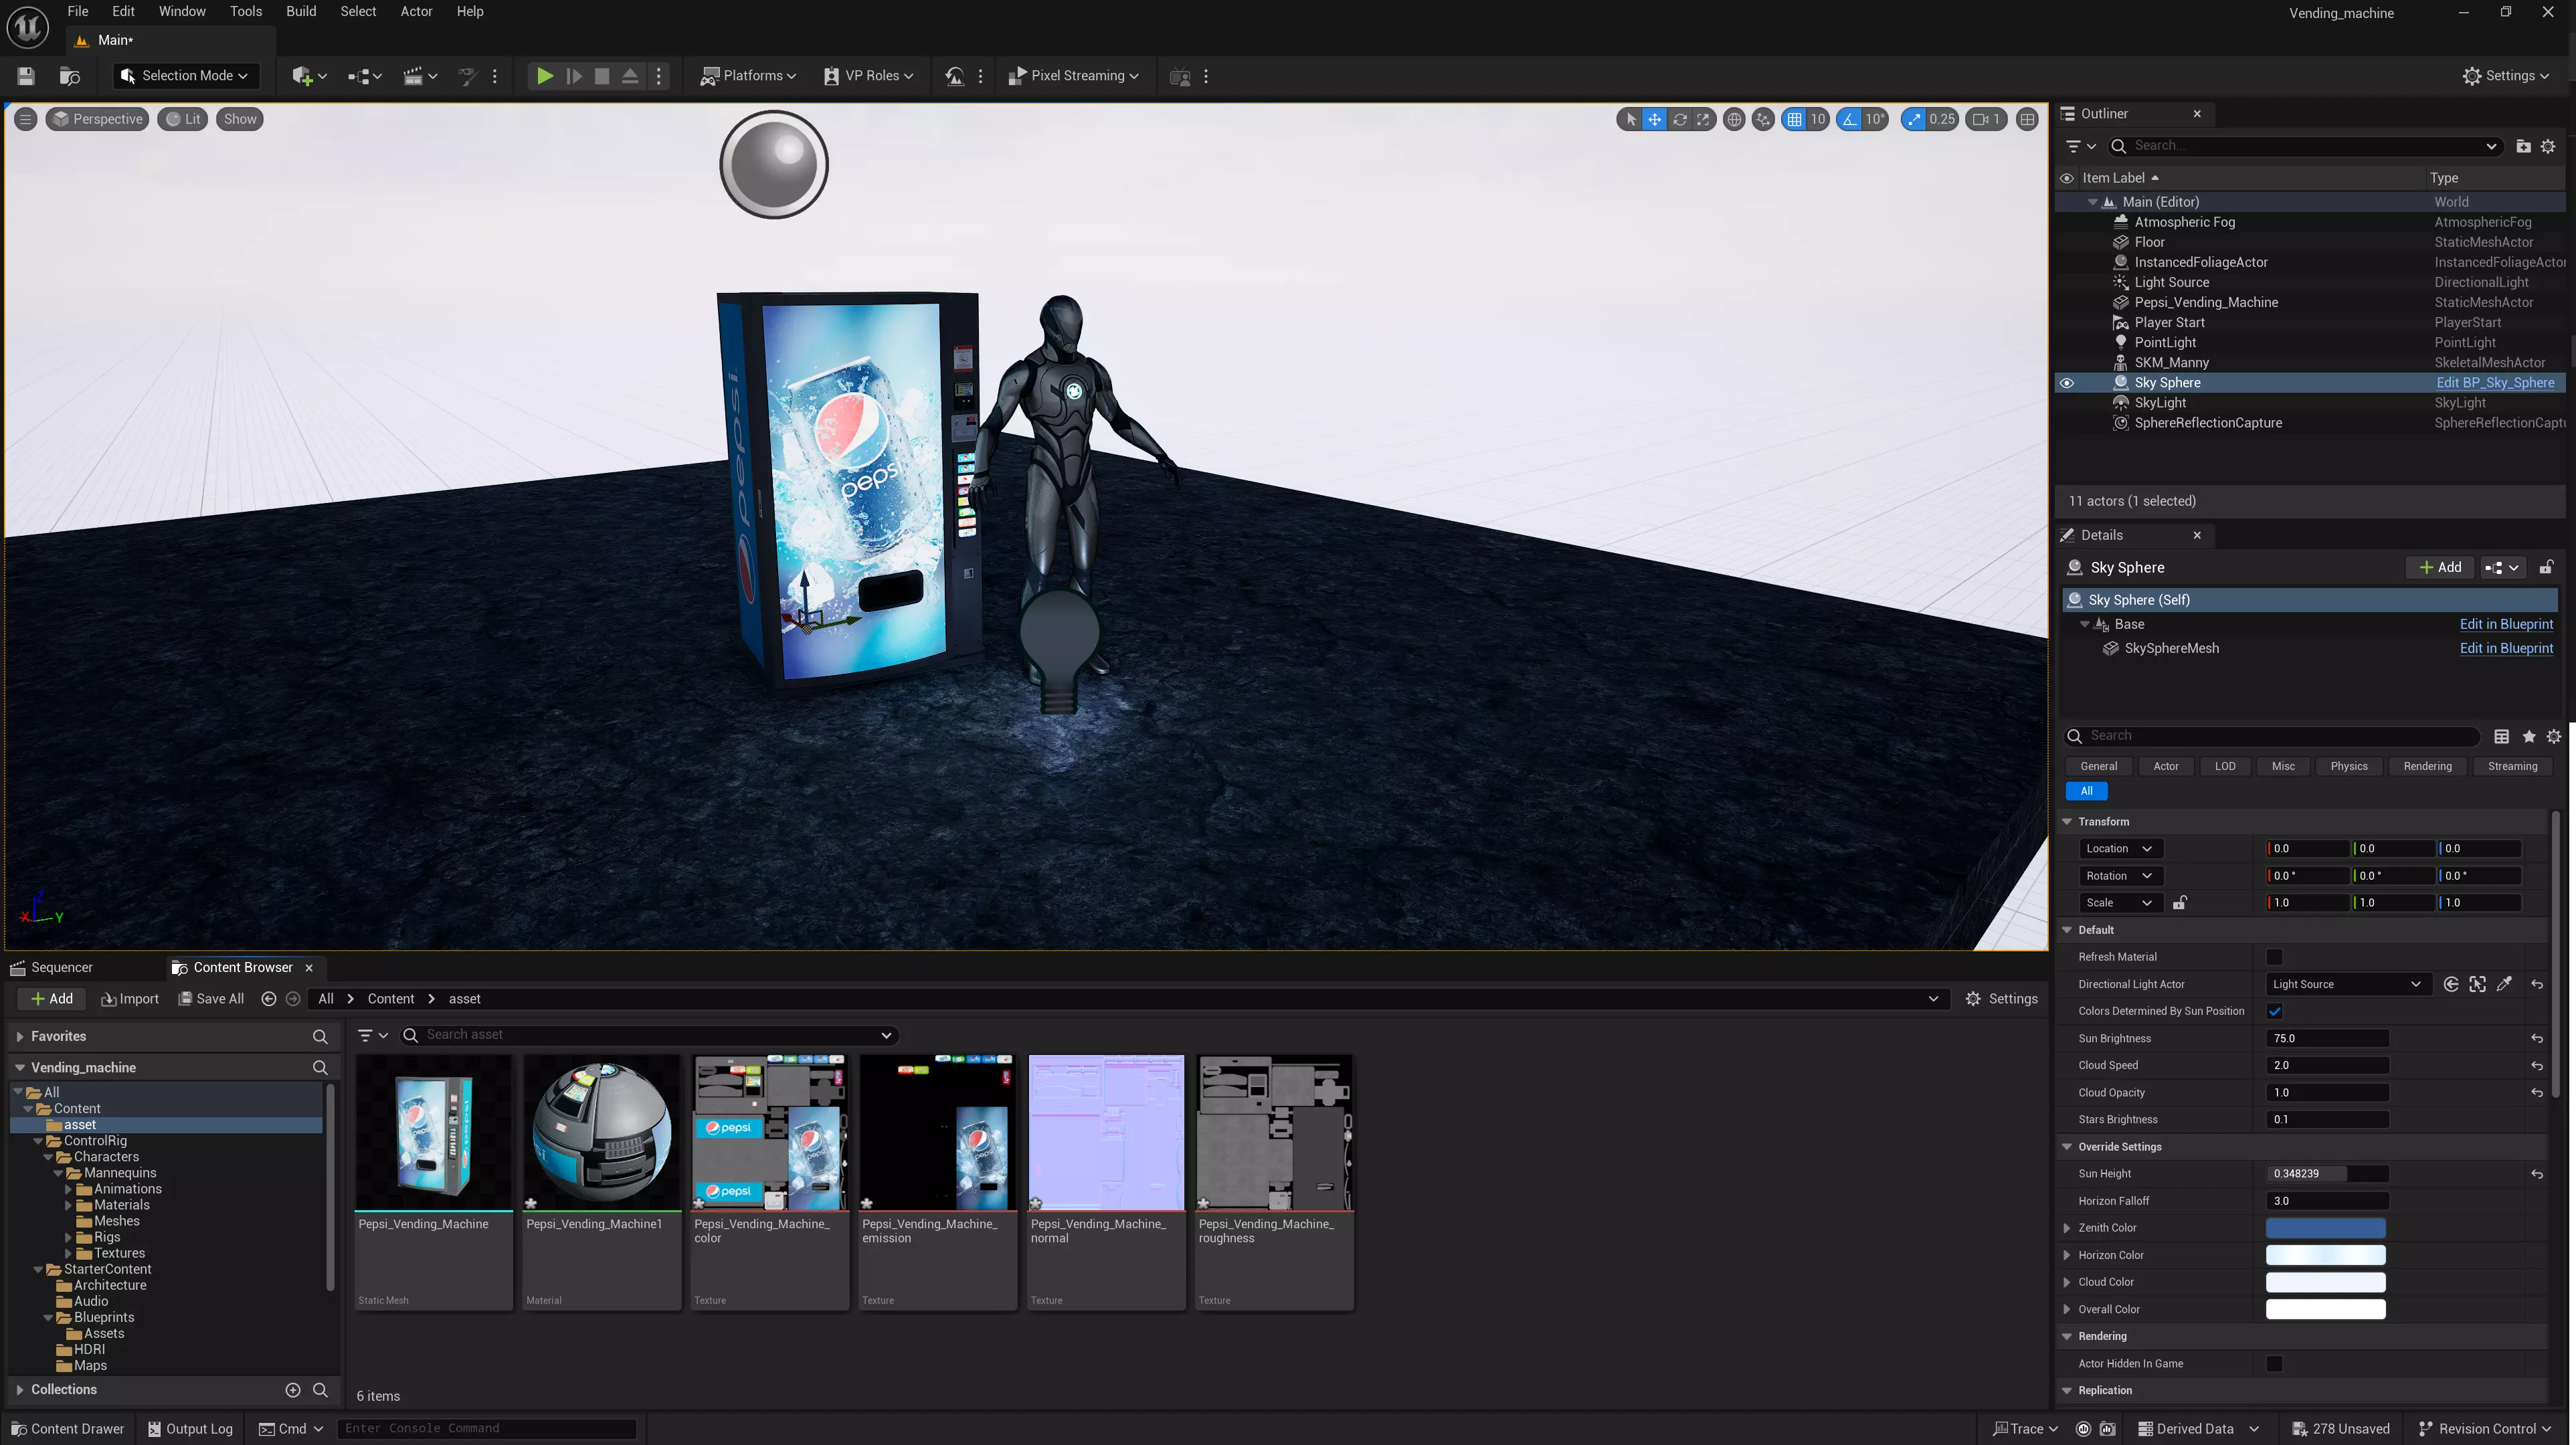Click Save All button
This screenshot has width=2576, height=1445.
pos(211,998)
